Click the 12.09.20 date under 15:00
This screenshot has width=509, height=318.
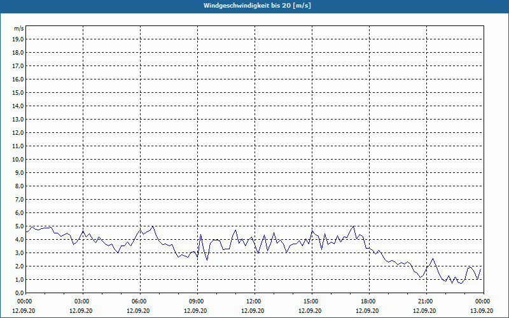(x=310, y=310)
